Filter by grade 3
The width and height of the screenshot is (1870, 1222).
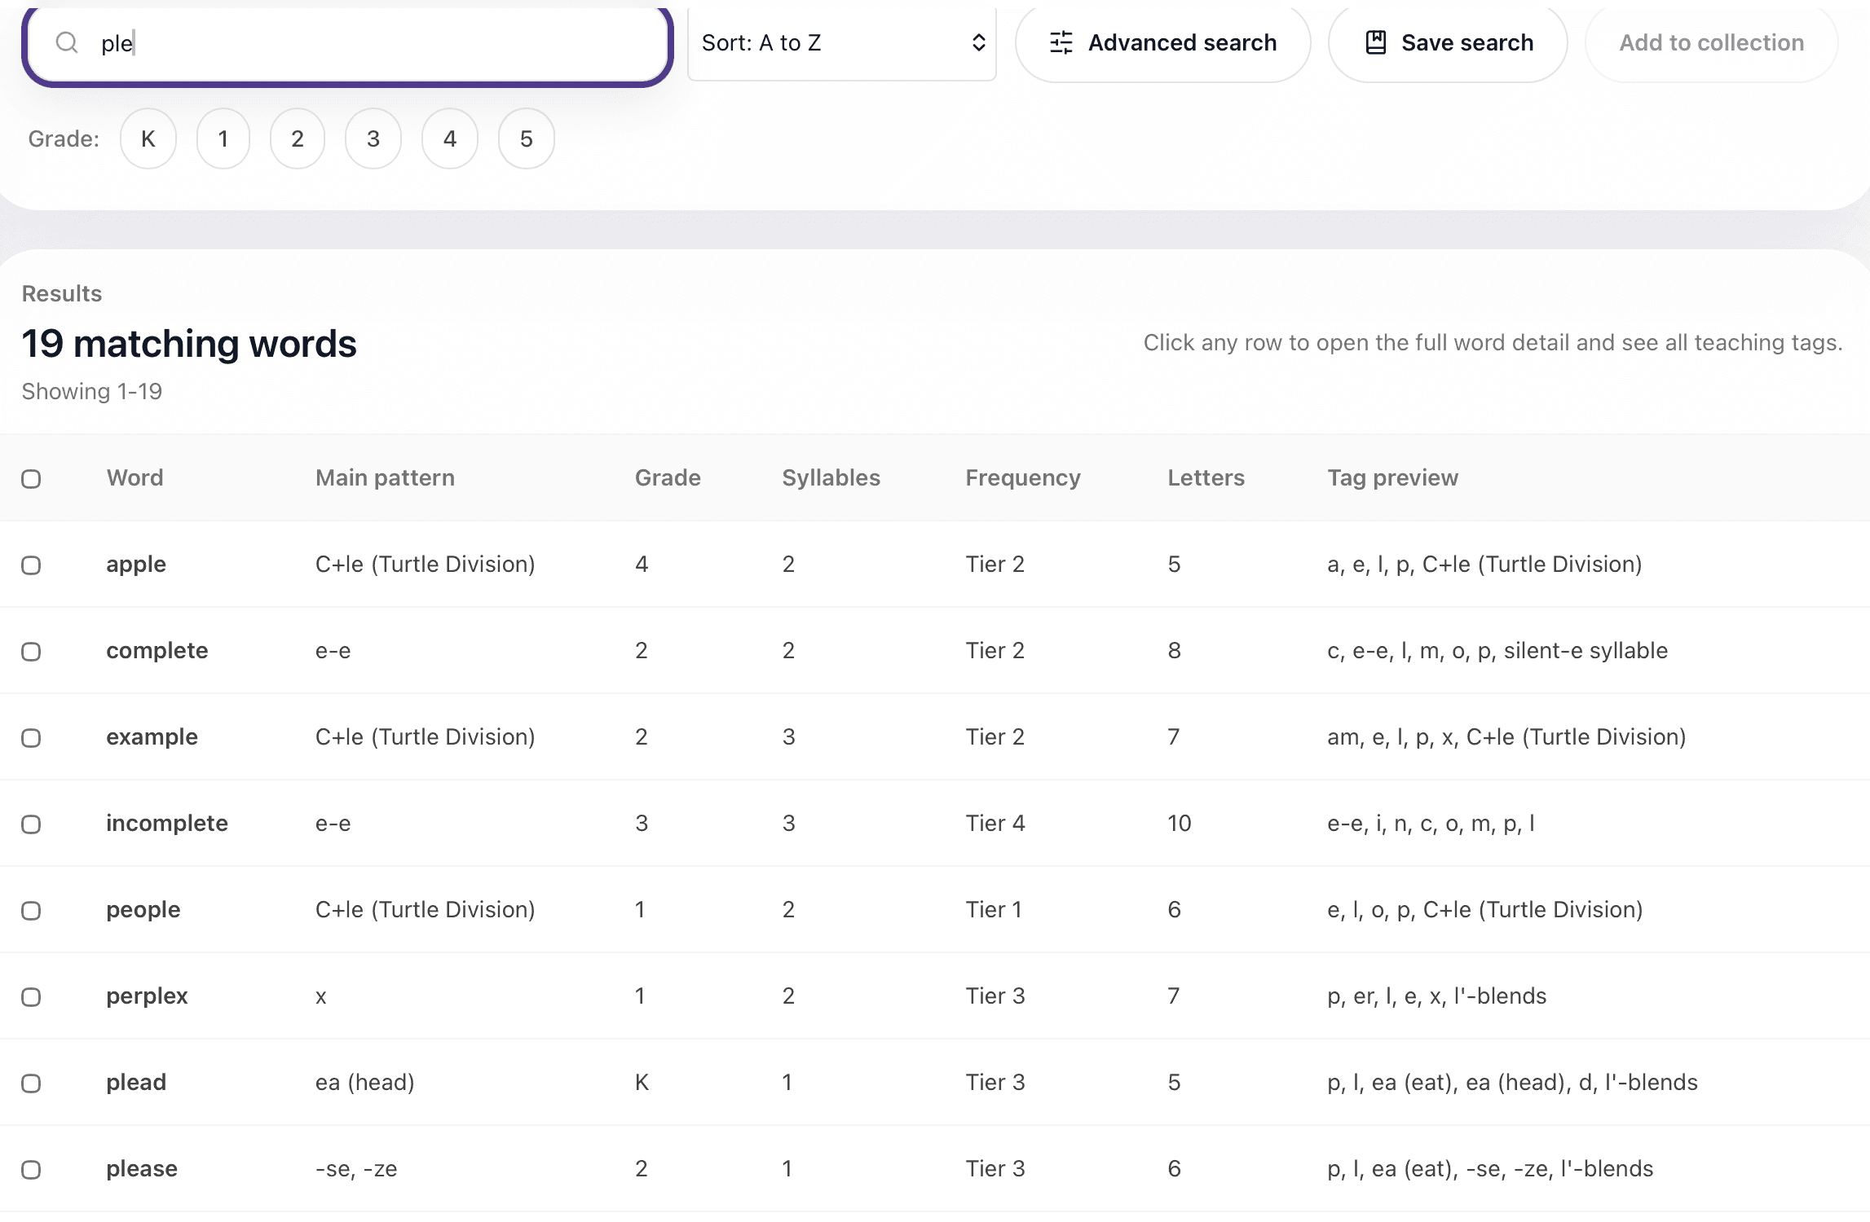point(373,138)
